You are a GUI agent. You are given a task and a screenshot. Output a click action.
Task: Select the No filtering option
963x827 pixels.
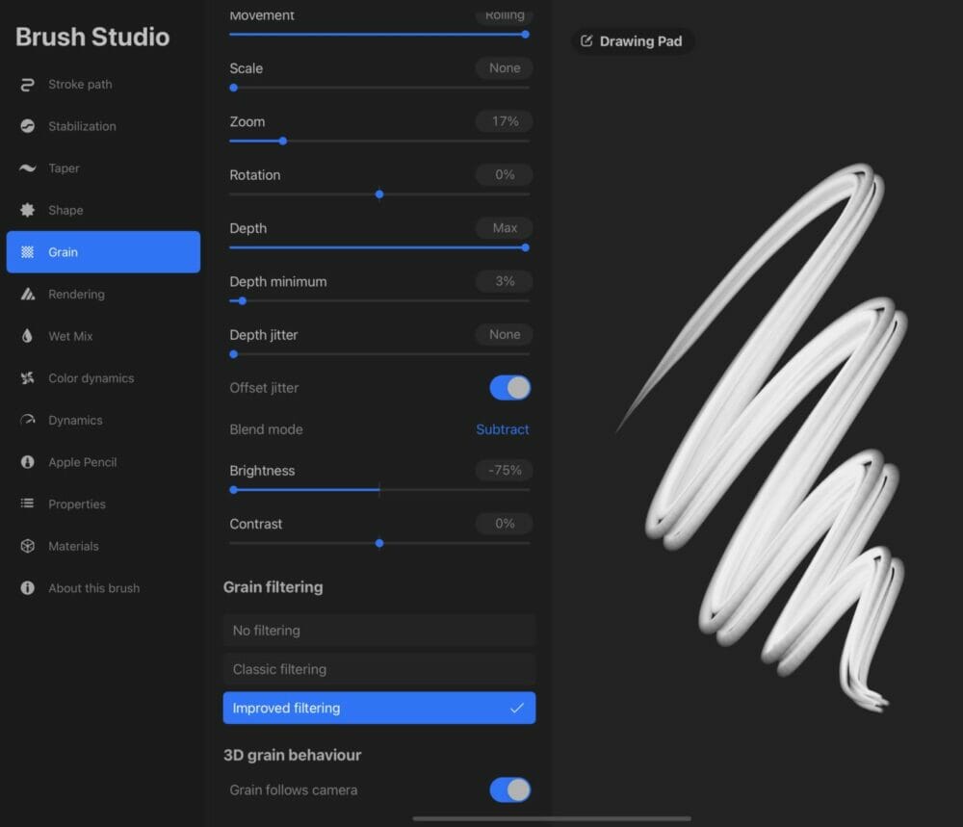pyautogui.click(x=378, y=630)
